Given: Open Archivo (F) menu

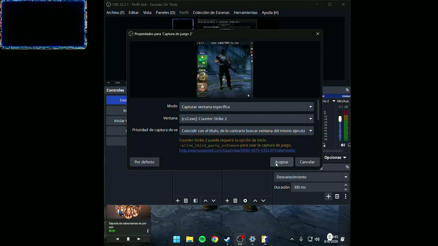Looking at the screenshot, I should [115, 13].
